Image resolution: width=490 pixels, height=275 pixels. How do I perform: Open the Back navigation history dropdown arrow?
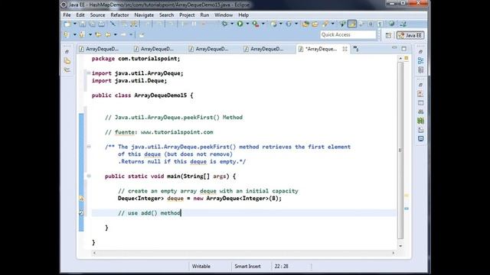115,34
